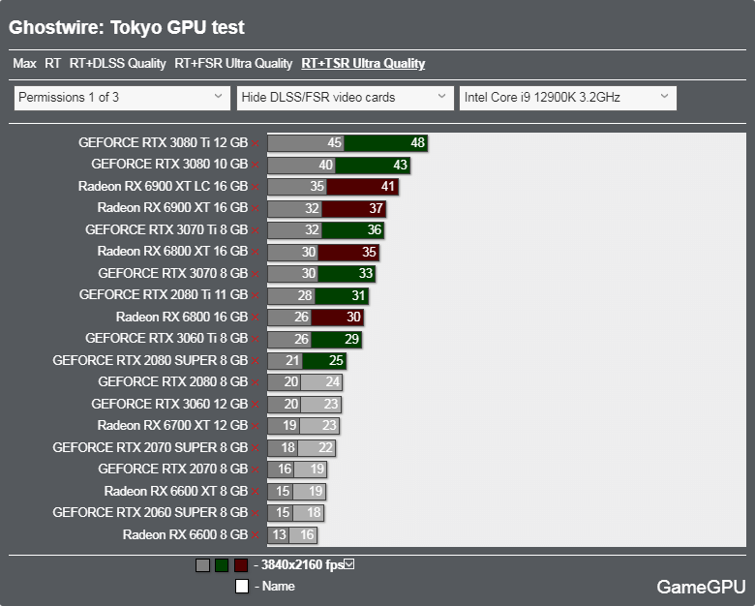Click the Radeon RX 6600 XT 8 GB label

point(176,491)
